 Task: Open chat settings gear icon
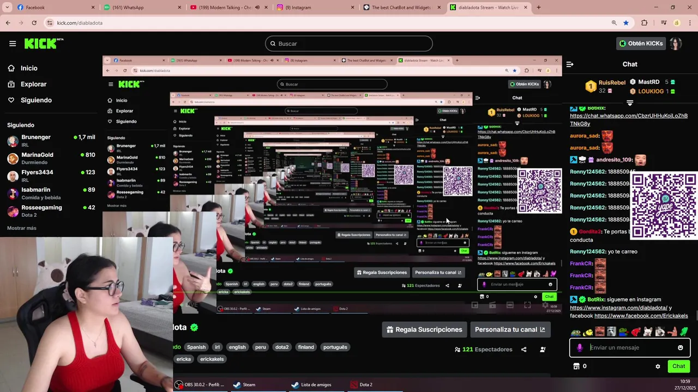[x=658, y=366]
